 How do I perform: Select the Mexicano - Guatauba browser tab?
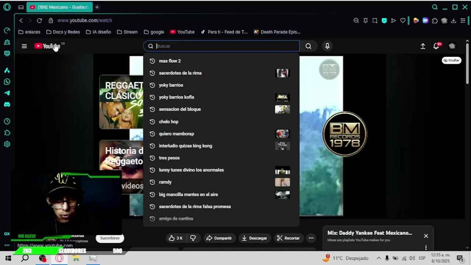tap(60, 7)
